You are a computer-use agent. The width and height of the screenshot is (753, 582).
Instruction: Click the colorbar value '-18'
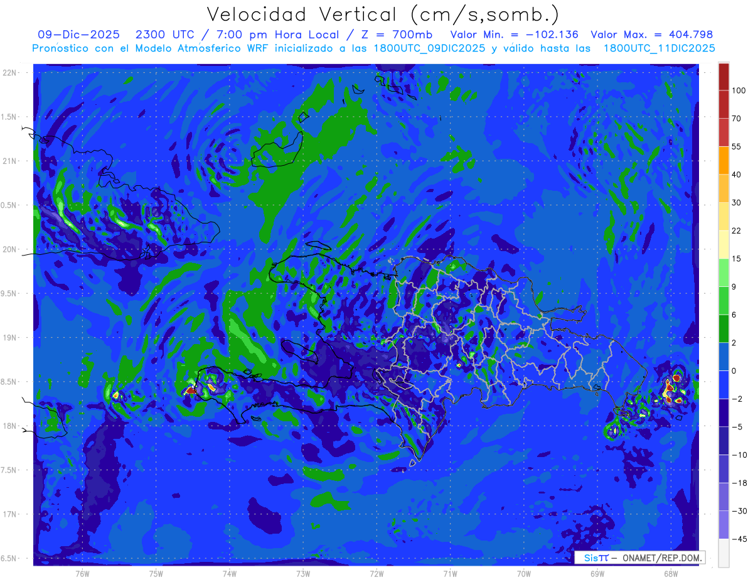(x=739, y=483)
